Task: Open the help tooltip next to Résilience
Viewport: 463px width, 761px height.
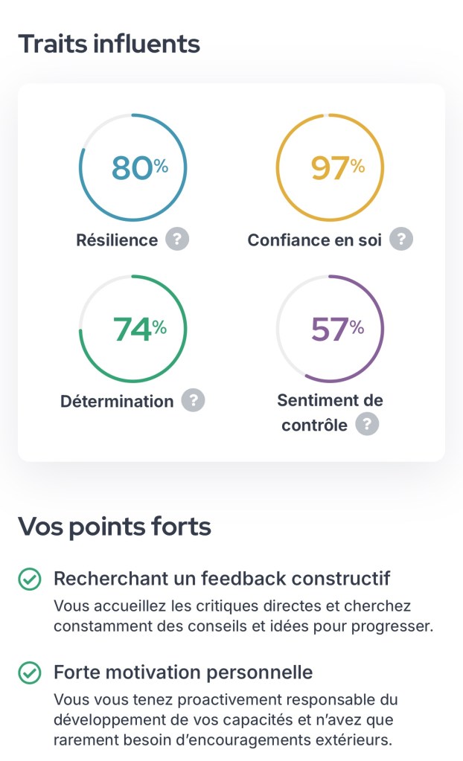Action: (x=177, y=240)
